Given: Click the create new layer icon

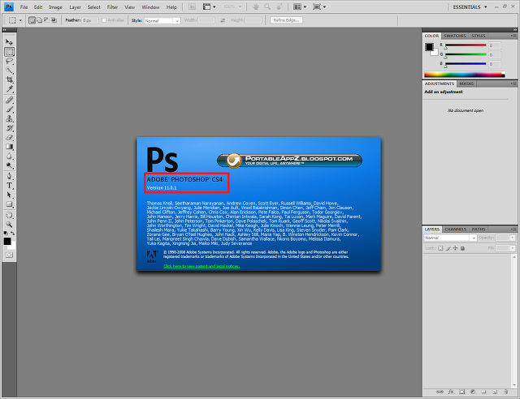Looking at the screenshot, I should (495, 392).
